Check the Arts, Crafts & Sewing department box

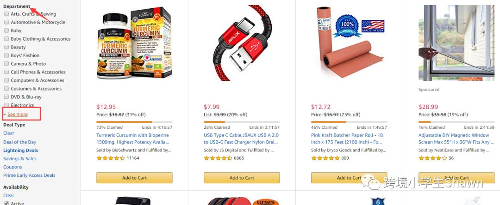[6, 14]
